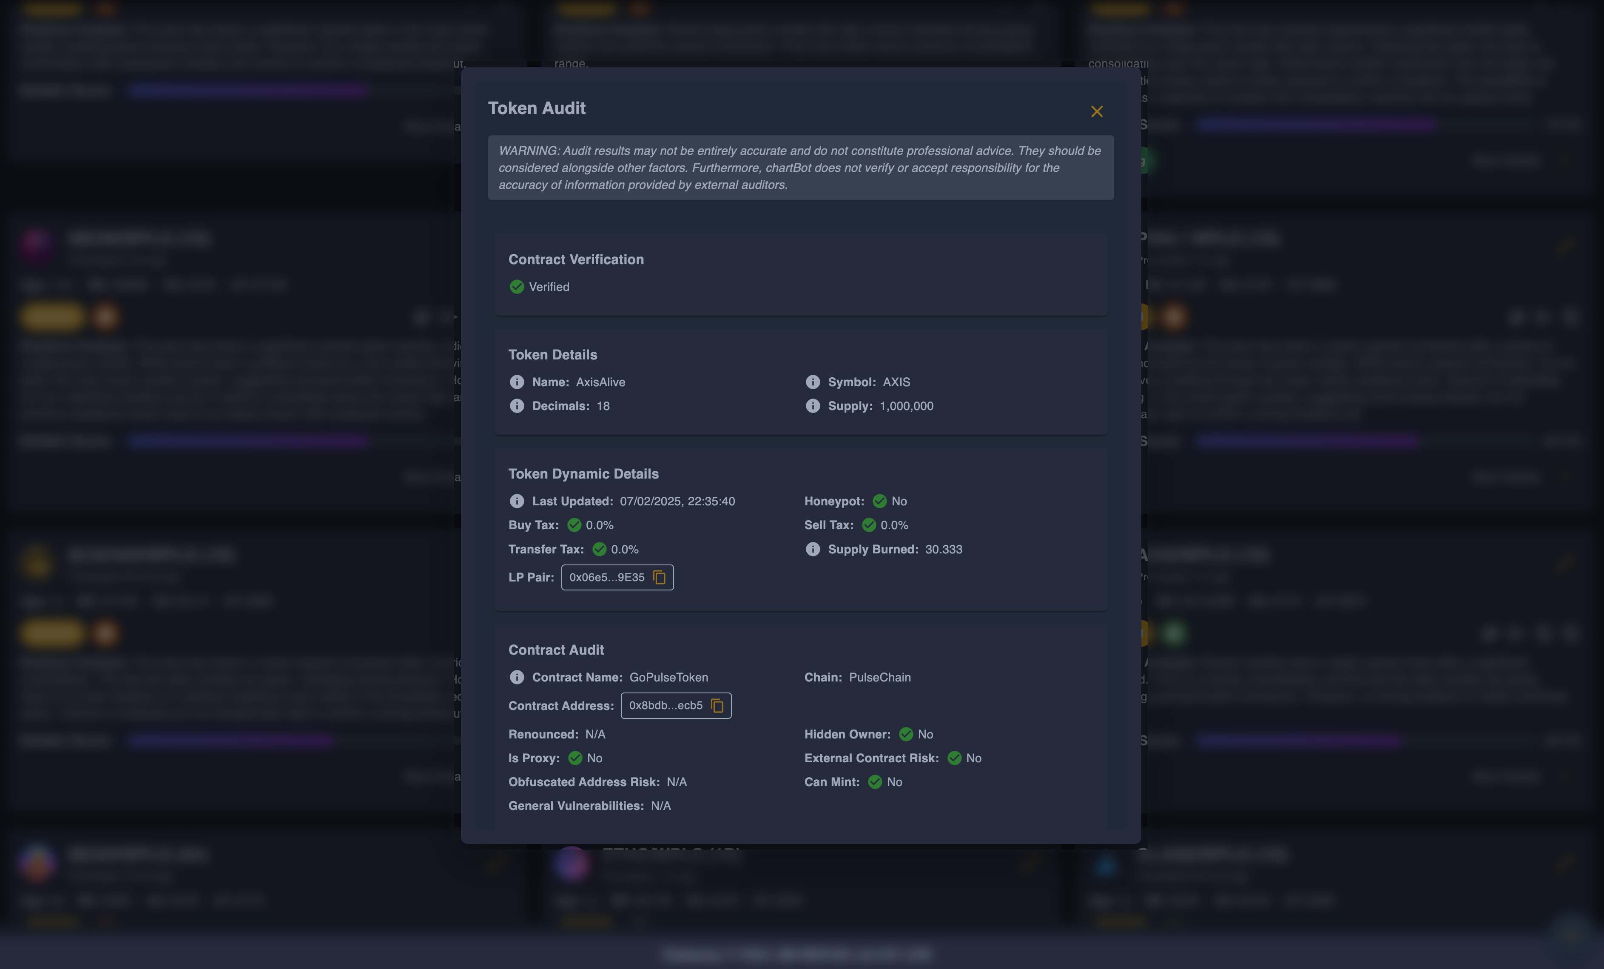The image size is (1604, 969).
Task: Close the Token Audit dialog
Action: [x=1097, y=111]
